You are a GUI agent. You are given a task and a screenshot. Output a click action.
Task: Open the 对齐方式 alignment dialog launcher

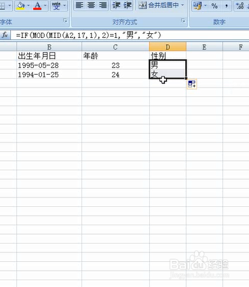[x=183, y=21]
